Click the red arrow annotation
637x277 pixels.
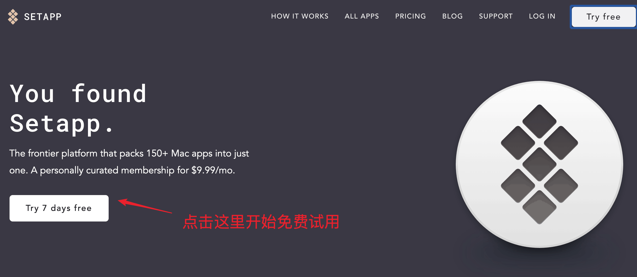click(145, 206)
